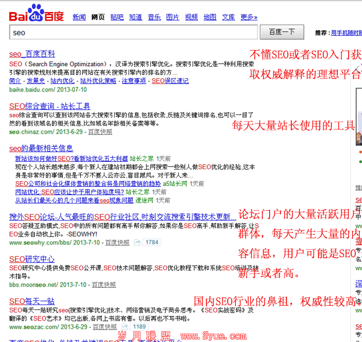The image size is (362, 342).
Task: View 百度快照 for www.seowhy.com/bbs
Action: (117, 243)
